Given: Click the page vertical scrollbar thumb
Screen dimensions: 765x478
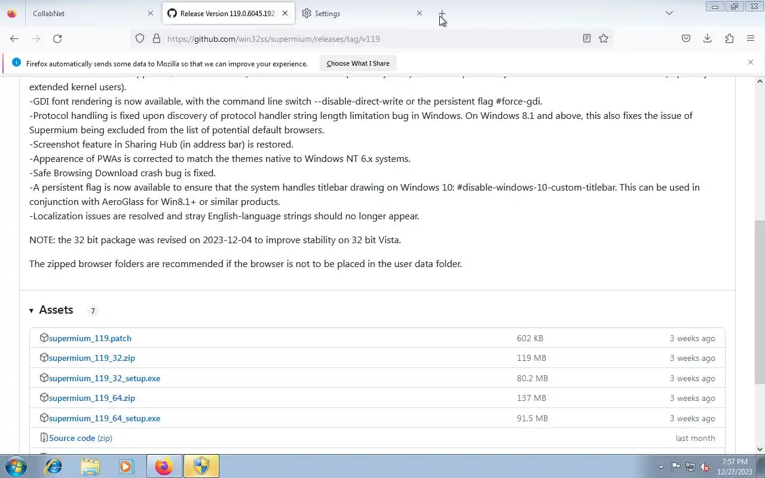Looking at the screenshot, I should [760, 302].
